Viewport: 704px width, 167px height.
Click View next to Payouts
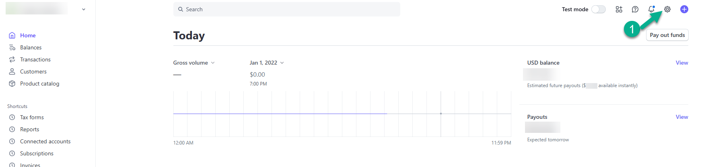click(681, 117)
